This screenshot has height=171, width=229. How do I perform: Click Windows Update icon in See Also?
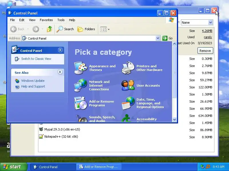pyautogui.click(x=17, y=81)
